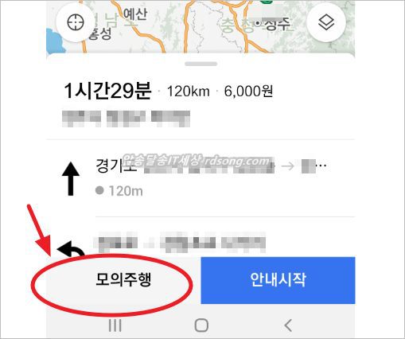The width and height of the screenshot is (405, 339).
Task: Click the 청주 city label on map
Action: coord(277,24)
